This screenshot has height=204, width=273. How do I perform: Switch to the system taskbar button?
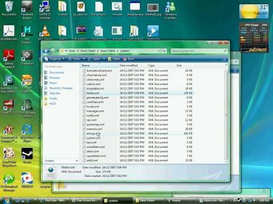[117, 201]
